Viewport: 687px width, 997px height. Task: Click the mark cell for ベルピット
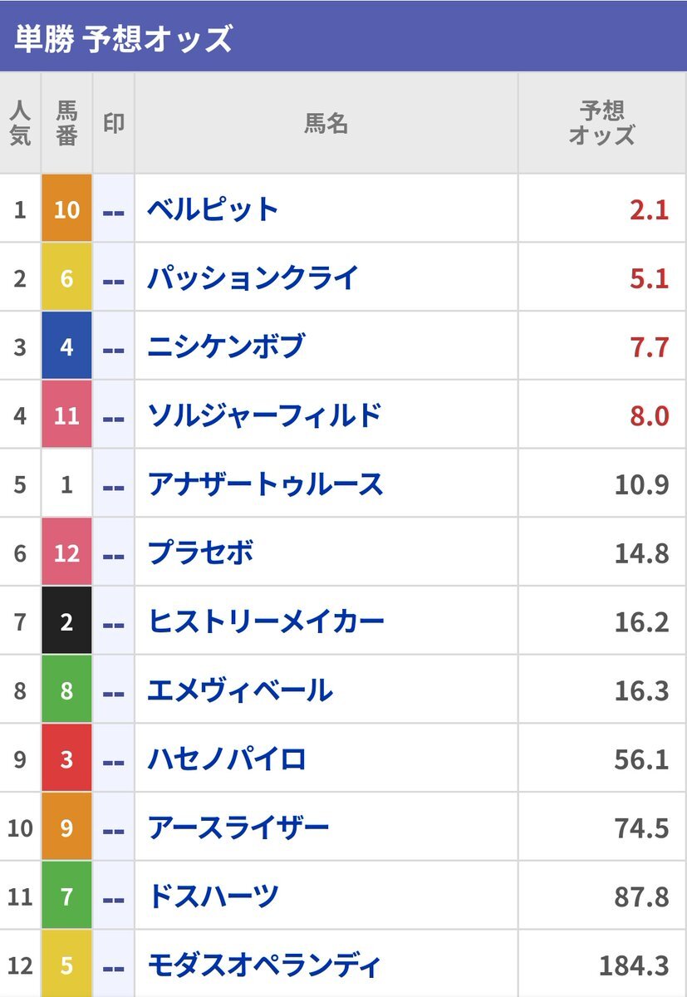pos(113,209)
